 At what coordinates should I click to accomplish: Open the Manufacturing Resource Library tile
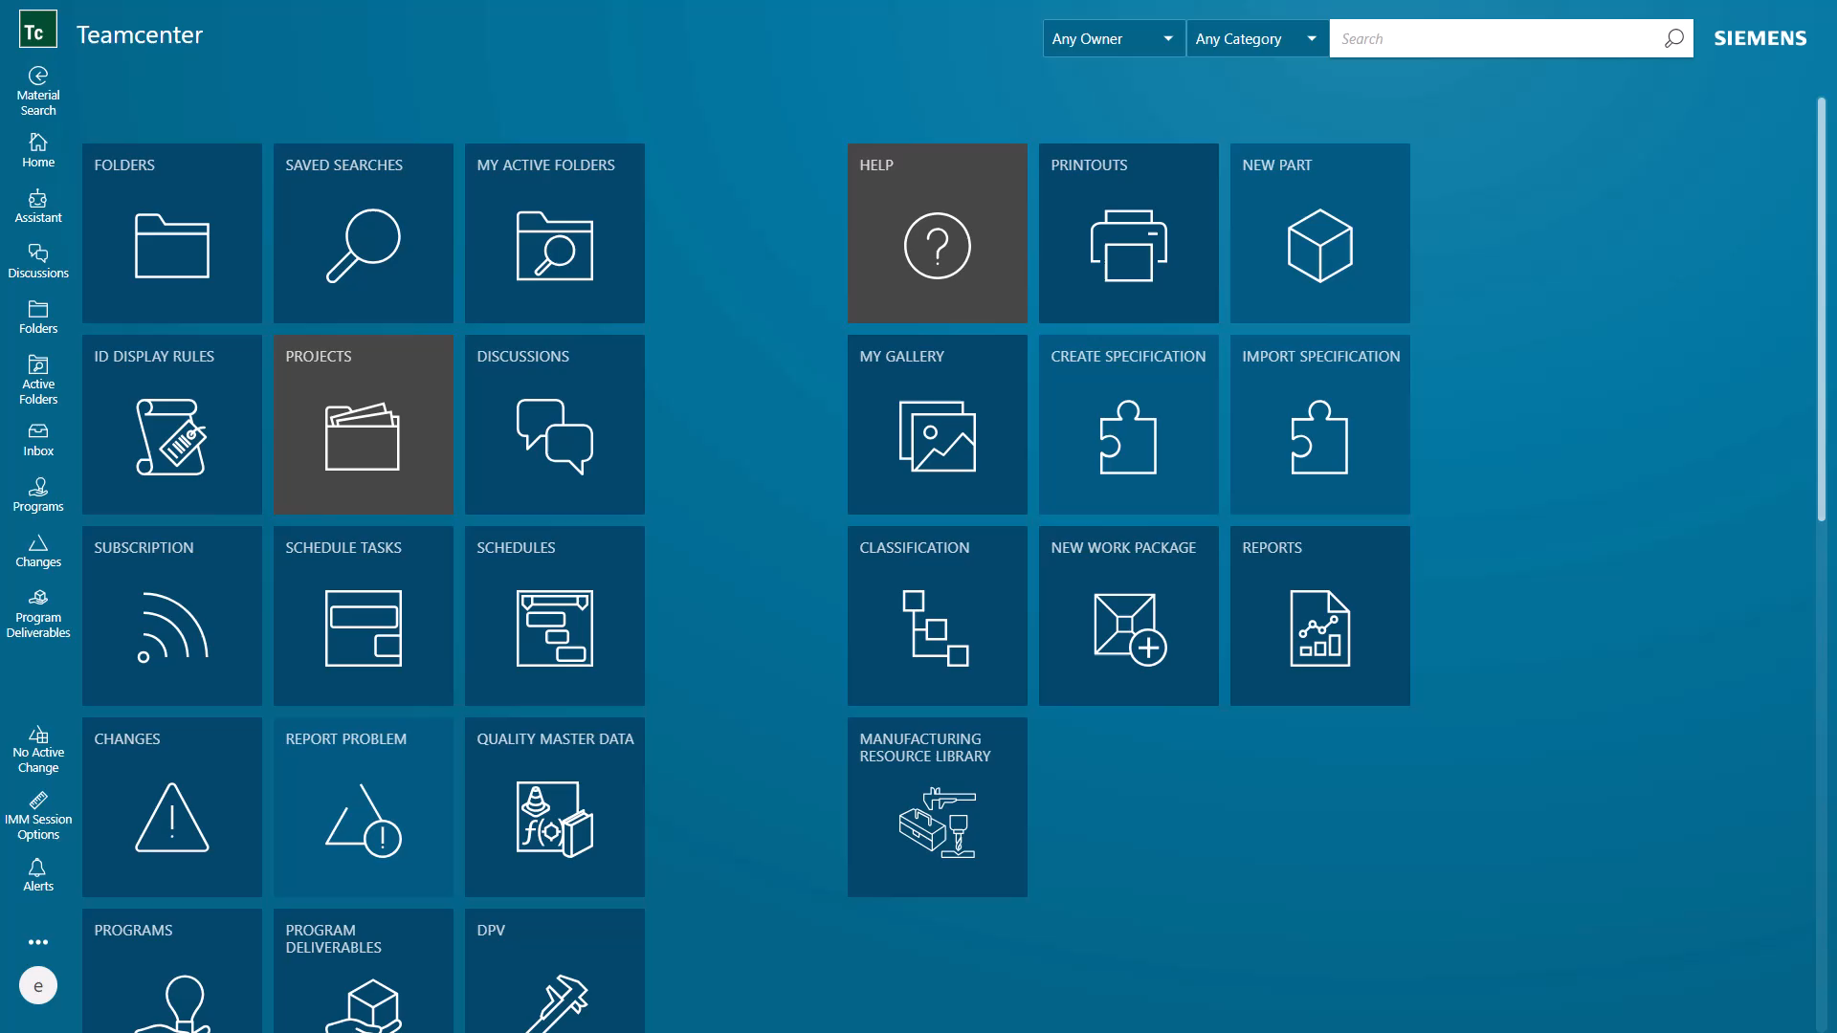[x=937, y=806]
